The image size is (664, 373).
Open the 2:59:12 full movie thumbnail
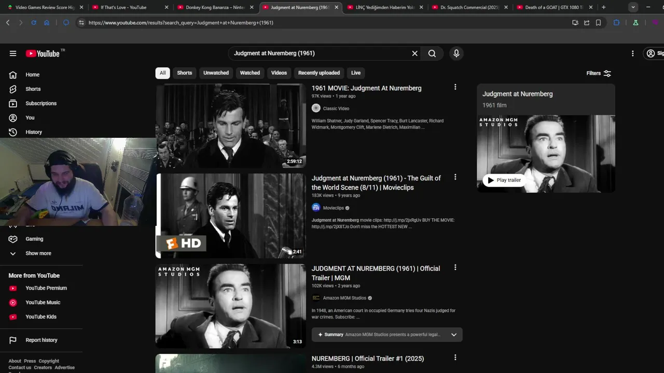[x=231, y=126]
